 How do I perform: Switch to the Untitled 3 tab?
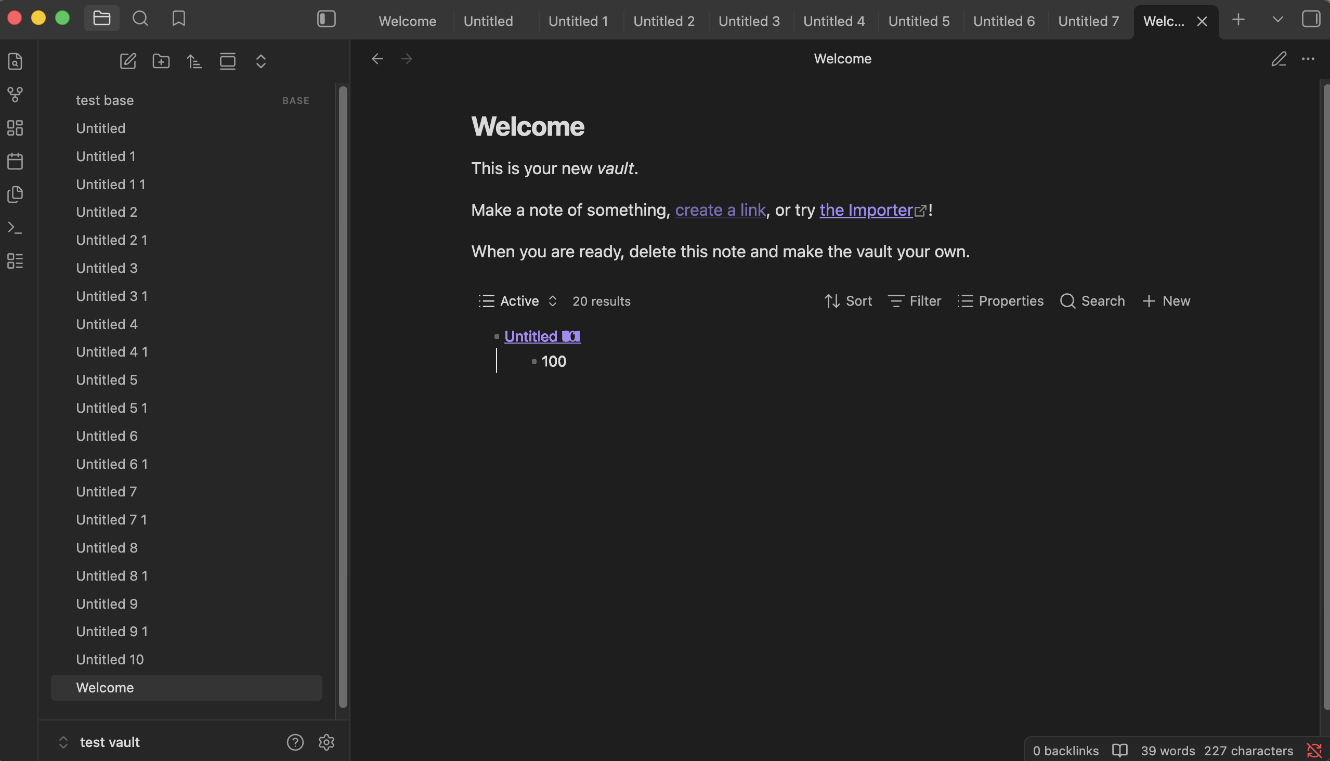(749, 21)
